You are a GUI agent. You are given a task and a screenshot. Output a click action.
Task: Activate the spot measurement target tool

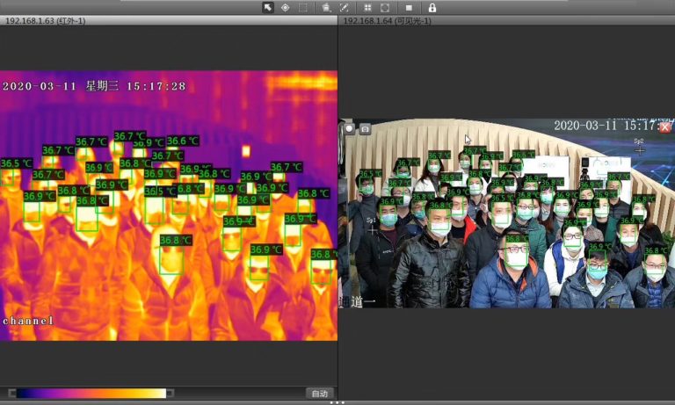click(x=285, y=7)
